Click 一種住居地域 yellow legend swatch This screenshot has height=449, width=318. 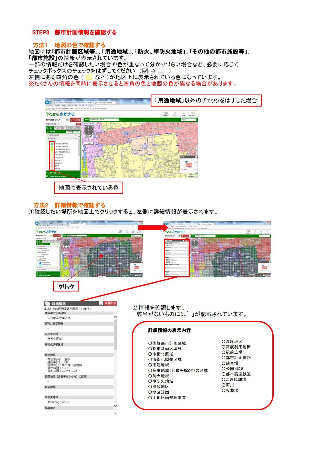pyautogui.click(x=52, y=155)
